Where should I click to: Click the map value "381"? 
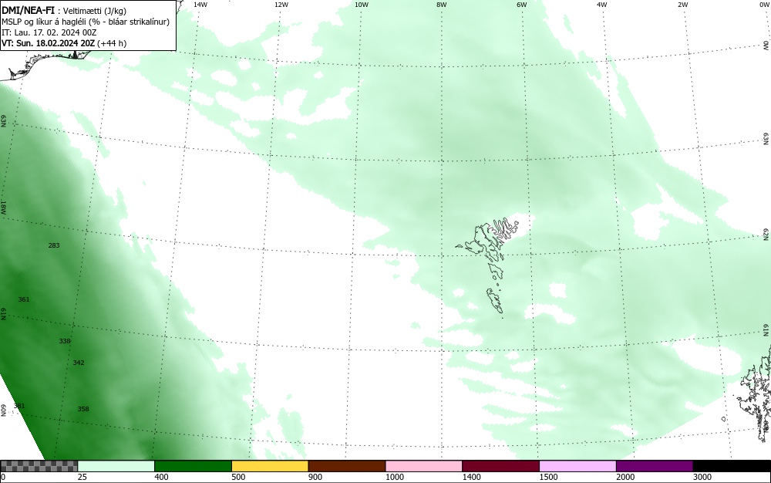[x=19, y=406]
